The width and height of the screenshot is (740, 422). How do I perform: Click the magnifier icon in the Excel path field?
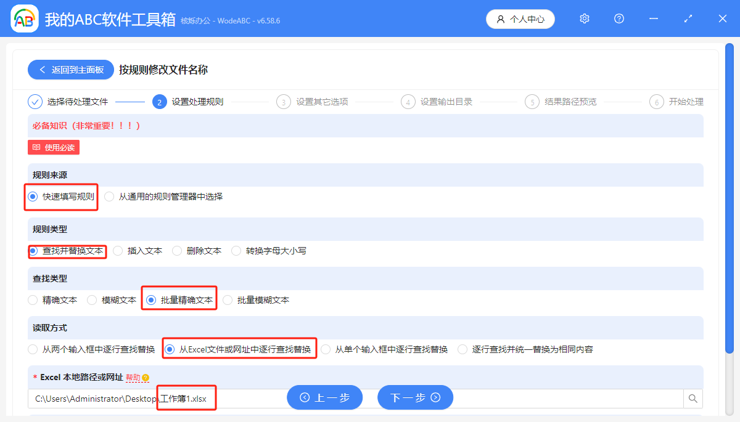point(693,397)
